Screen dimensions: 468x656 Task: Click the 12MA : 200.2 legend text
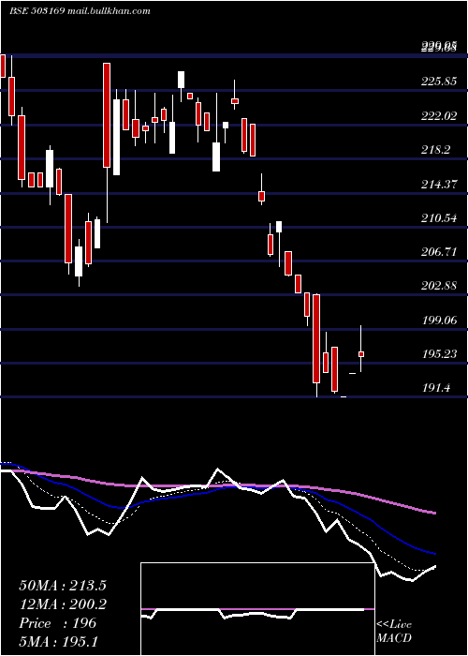[63, 604]
